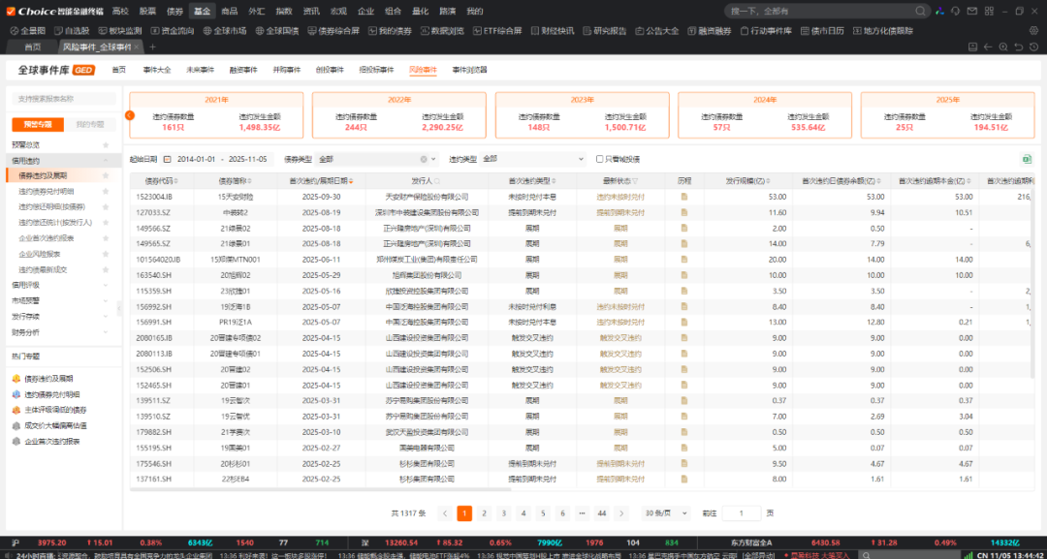
Task: Export the table using the Excel icon
Action: click(x=1026, y=159)
